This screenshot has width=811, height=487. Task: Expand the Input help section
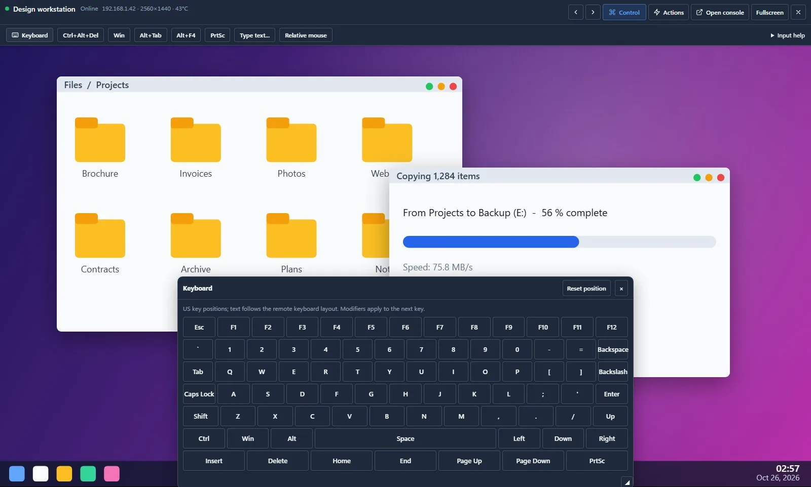pyautogui.click(x=788, y=35)
